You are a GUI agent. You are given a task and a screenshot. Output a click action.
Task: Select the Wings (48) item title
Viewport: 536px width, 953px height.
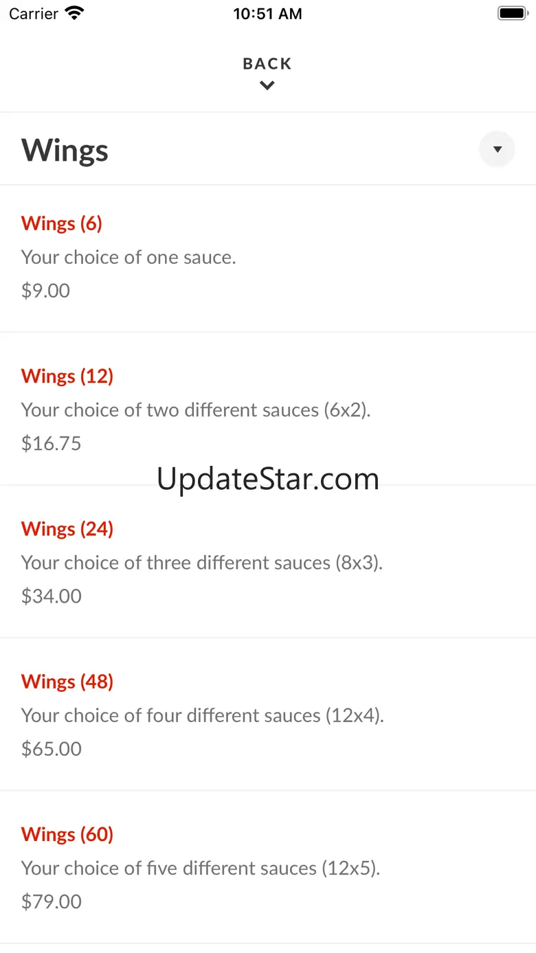tap(67, 681)
